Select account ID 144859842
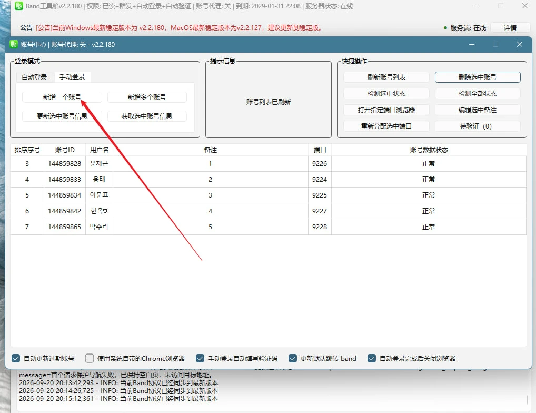Screen dimensions: 536x413 (x=65, y=211)
